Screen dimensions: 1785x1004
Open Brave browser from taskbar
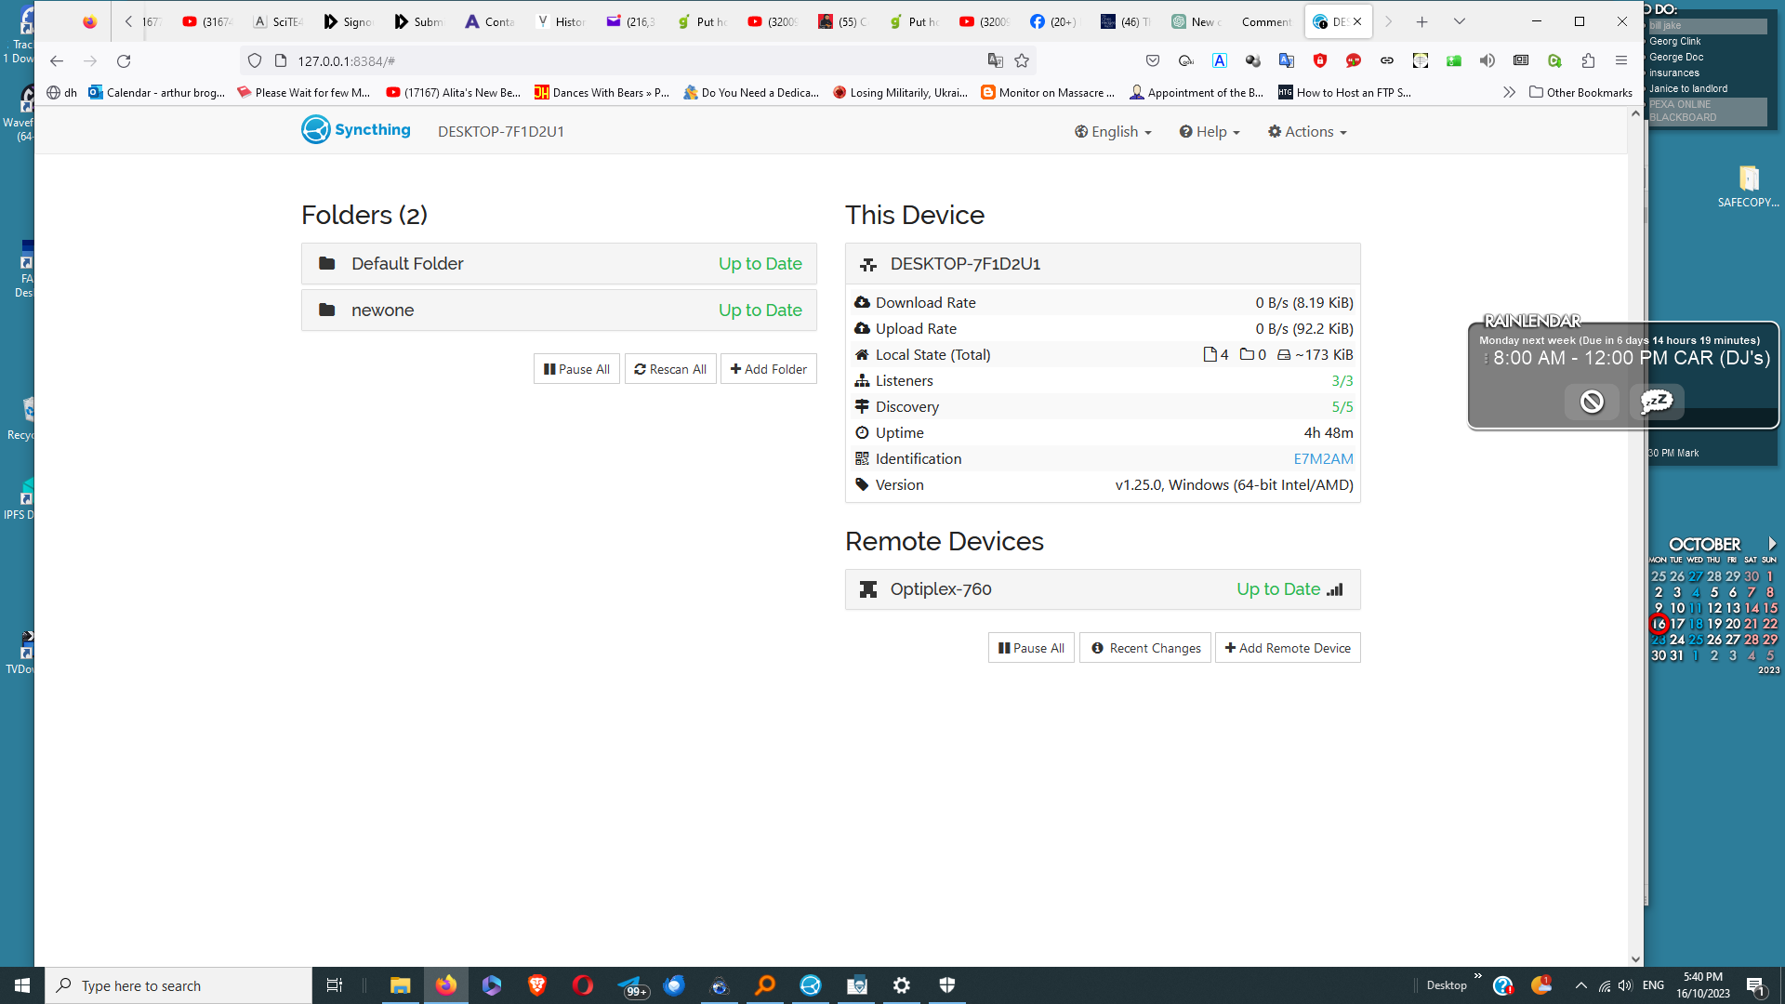click(537, 985)
